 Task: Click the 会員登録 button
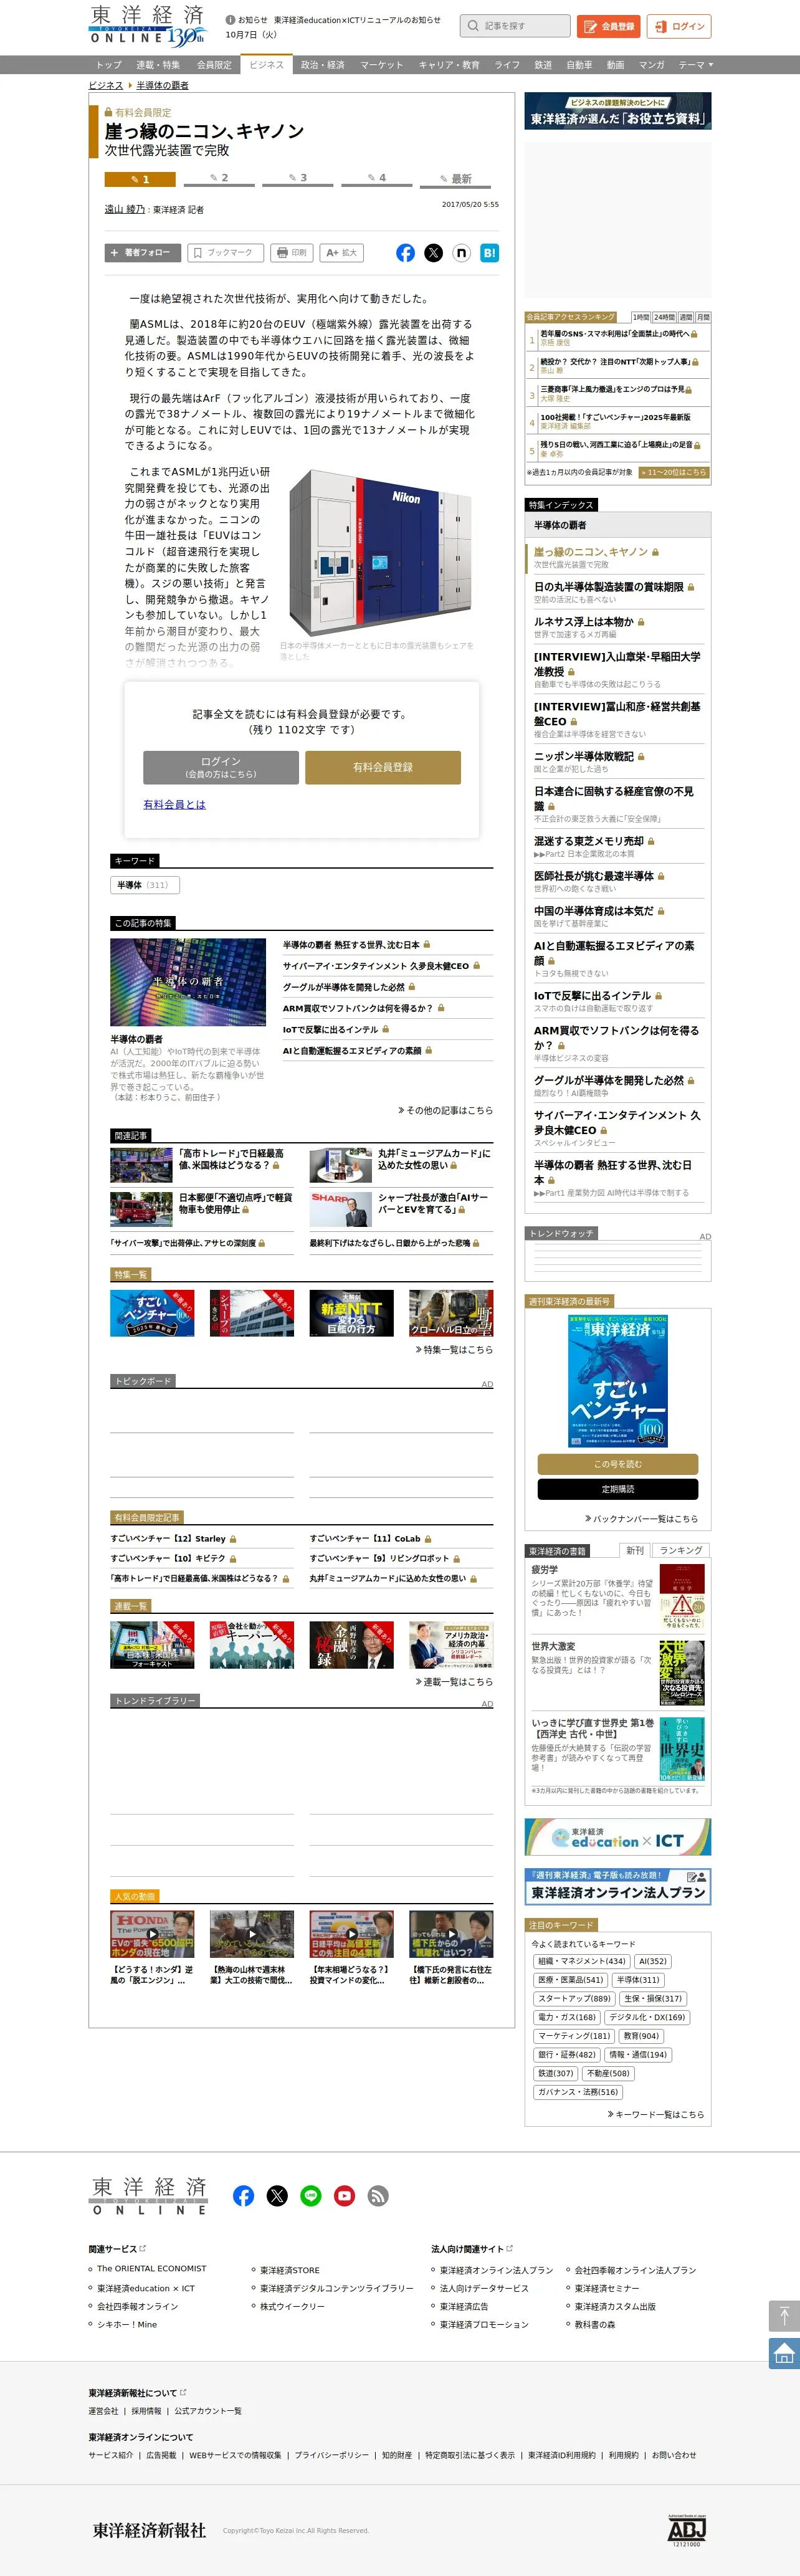tap(608, 26)
